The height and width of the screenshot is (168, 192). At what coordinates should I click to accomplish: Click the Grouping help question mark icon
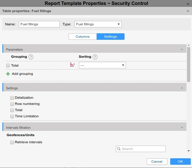coord(31,57)
